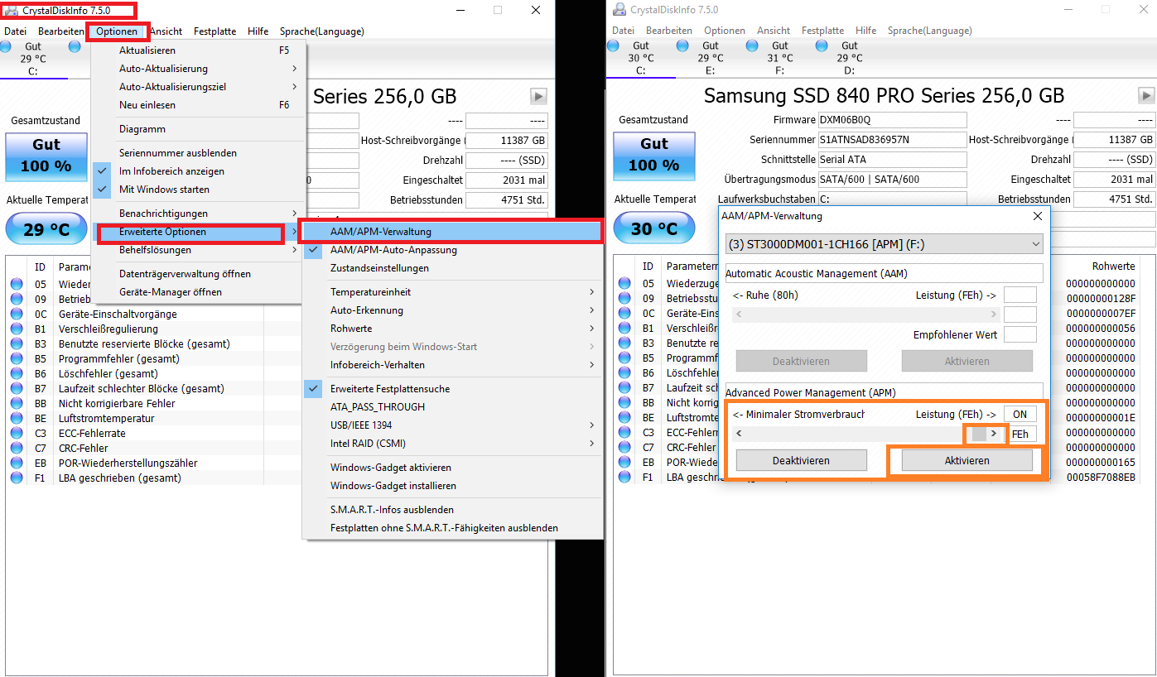
Task: Click '29 °C' temperature button in left window
Action: (46, 228)
